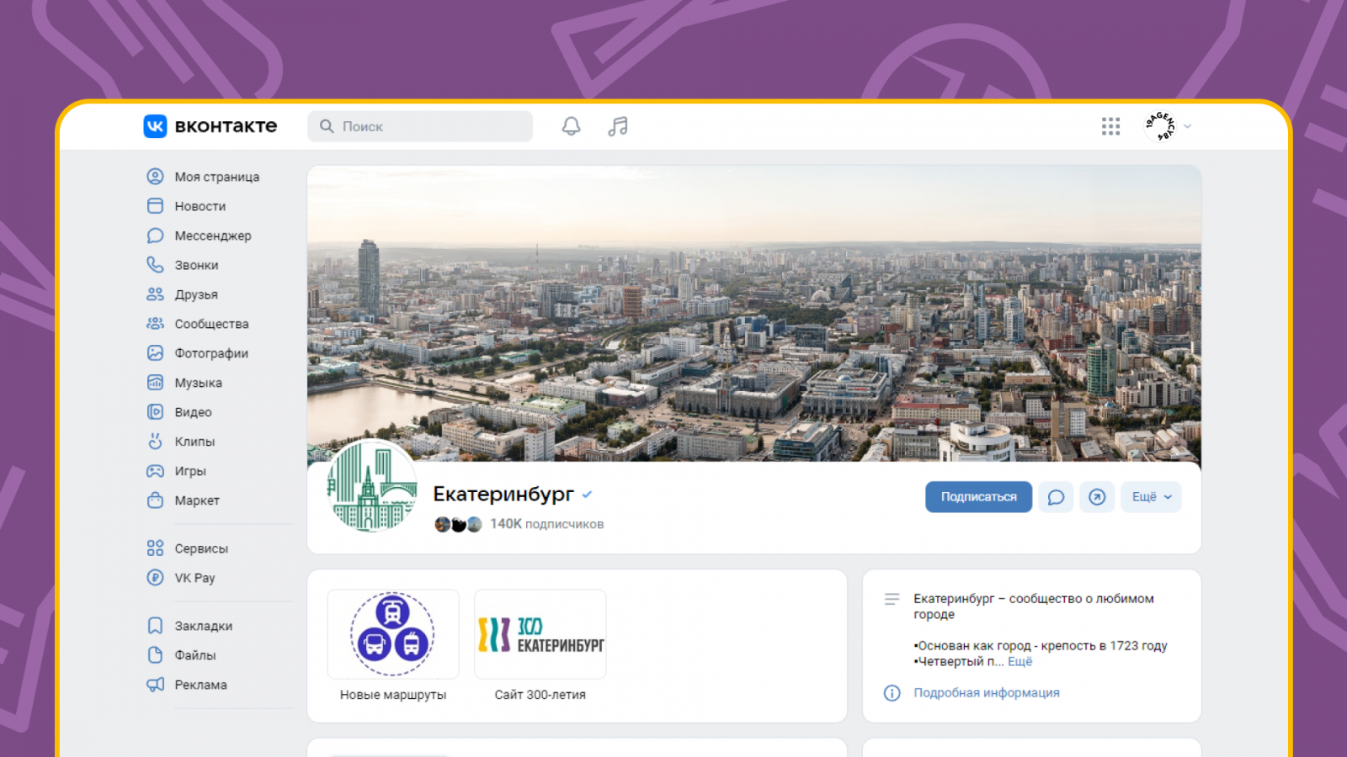Click the Клипы sidebar icon

pyautogui.click(x=155, y=442)
